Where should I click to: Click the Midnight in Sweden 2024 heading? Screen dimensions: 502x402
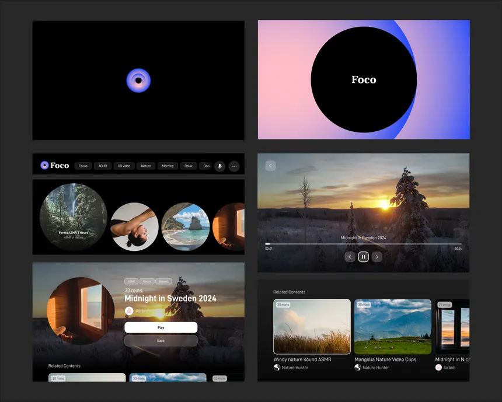point(170,298)
